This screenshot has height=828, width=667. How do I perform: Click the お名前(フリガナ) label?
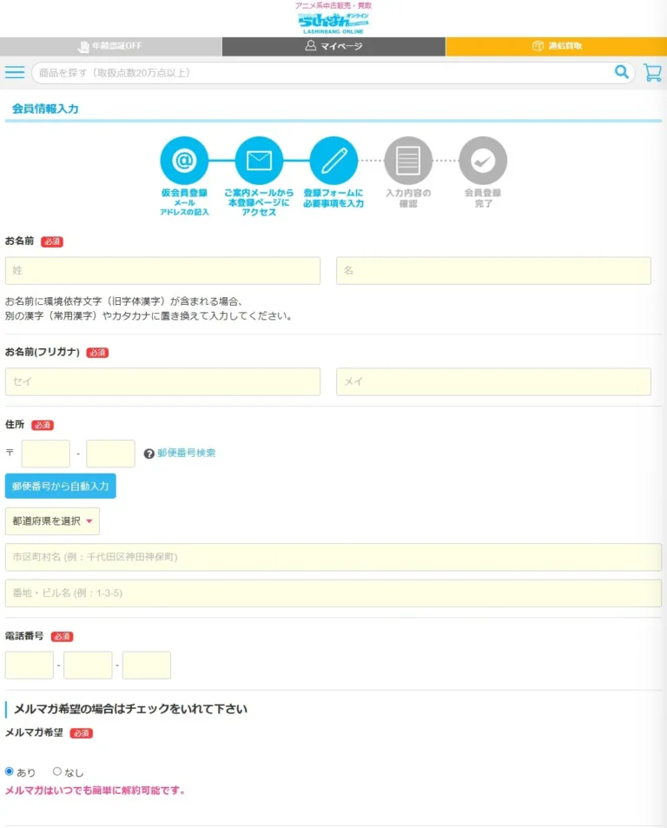tap(43, 352)
